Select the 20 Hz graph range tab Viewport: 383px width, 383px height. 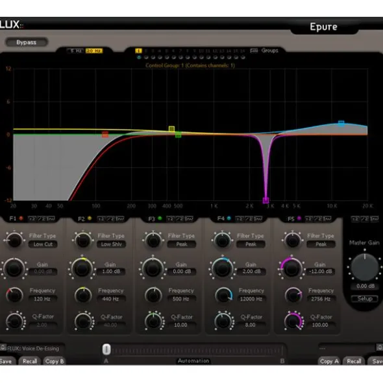(x=94, y=51)
